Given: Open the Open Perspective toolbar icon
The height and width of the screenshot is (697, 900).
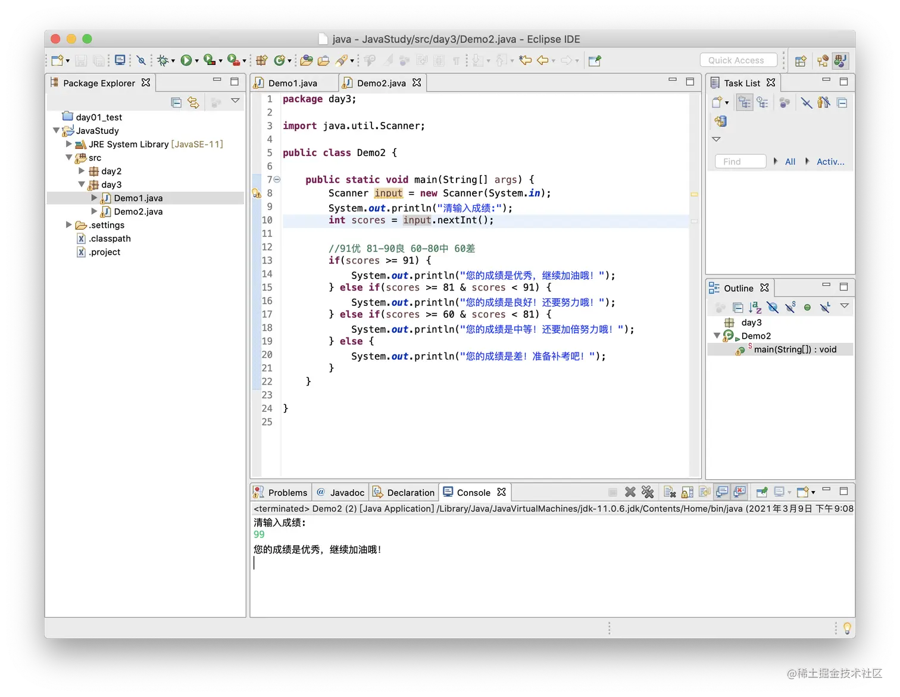Looking at the screenshot, I should (801, 61).
